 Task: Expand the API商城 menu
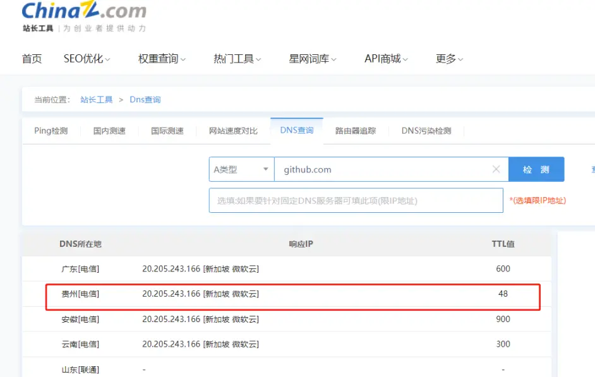387,59
